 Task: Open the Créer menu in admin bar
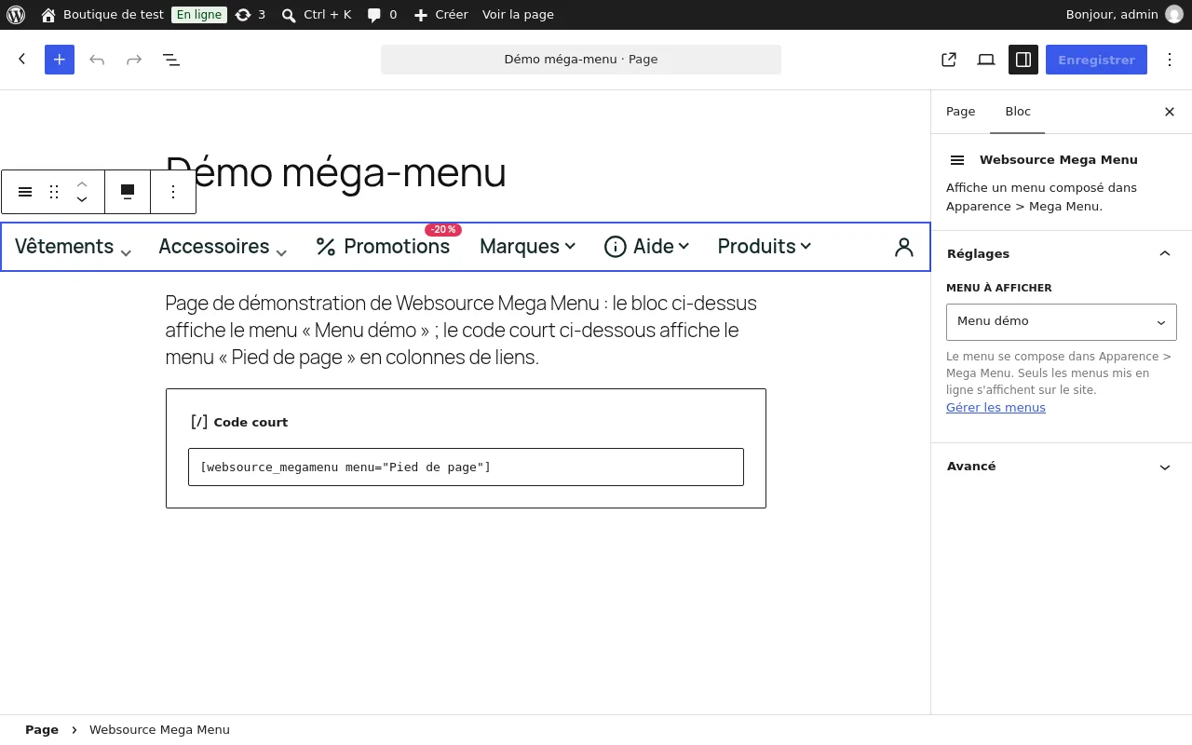click(440, 15)
